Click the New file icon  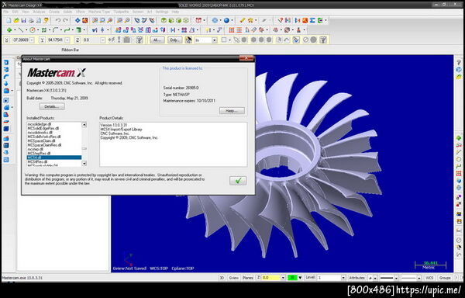coord(9,20)
